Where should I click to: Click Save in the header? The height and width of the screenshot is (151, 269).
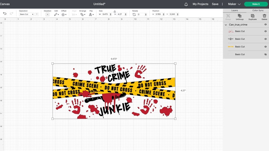pos(215,4)
